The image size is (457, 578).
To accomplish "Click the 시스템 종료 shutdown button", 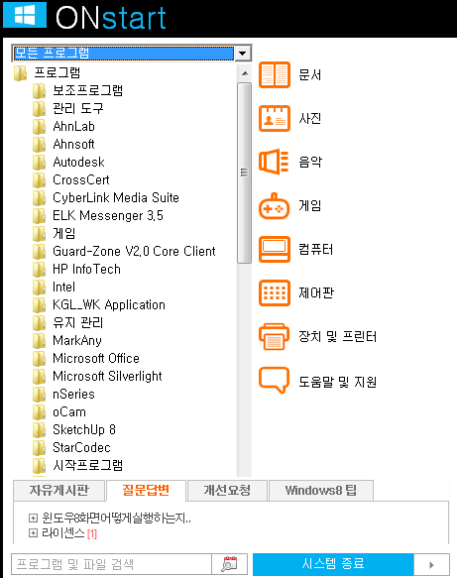I will coord(333,564).
